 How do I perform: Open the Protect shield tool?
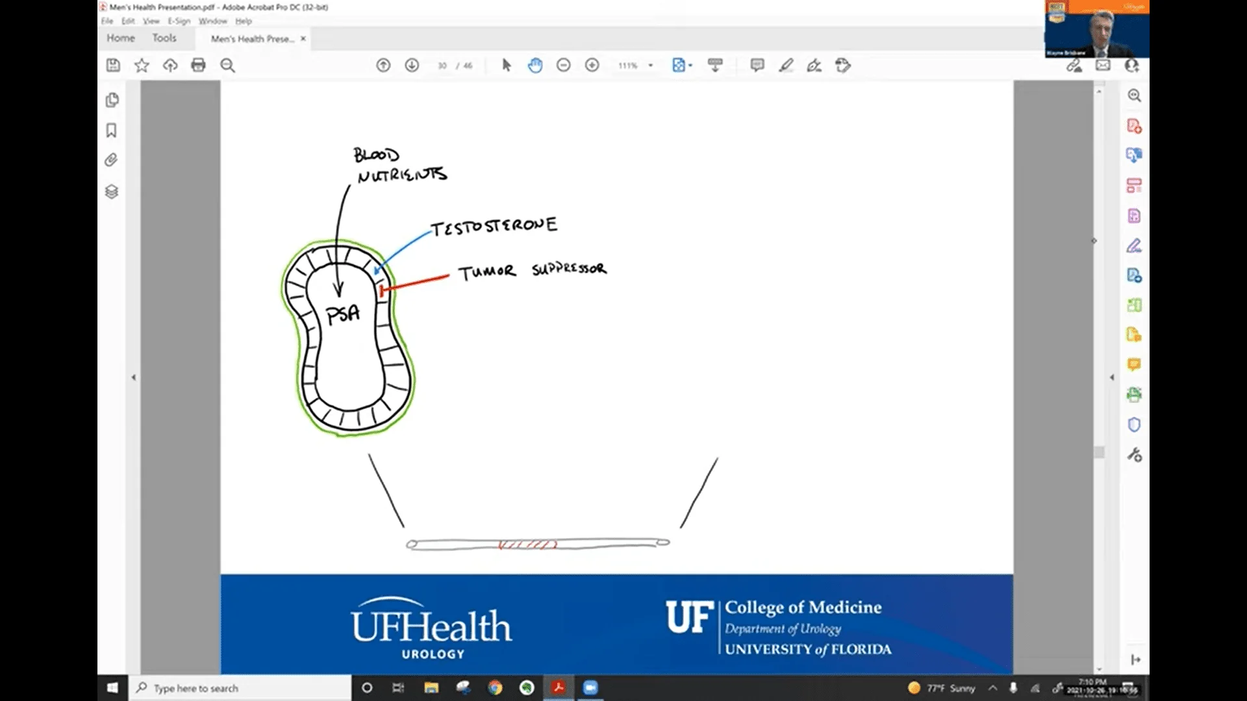[x=1134, y=424]
